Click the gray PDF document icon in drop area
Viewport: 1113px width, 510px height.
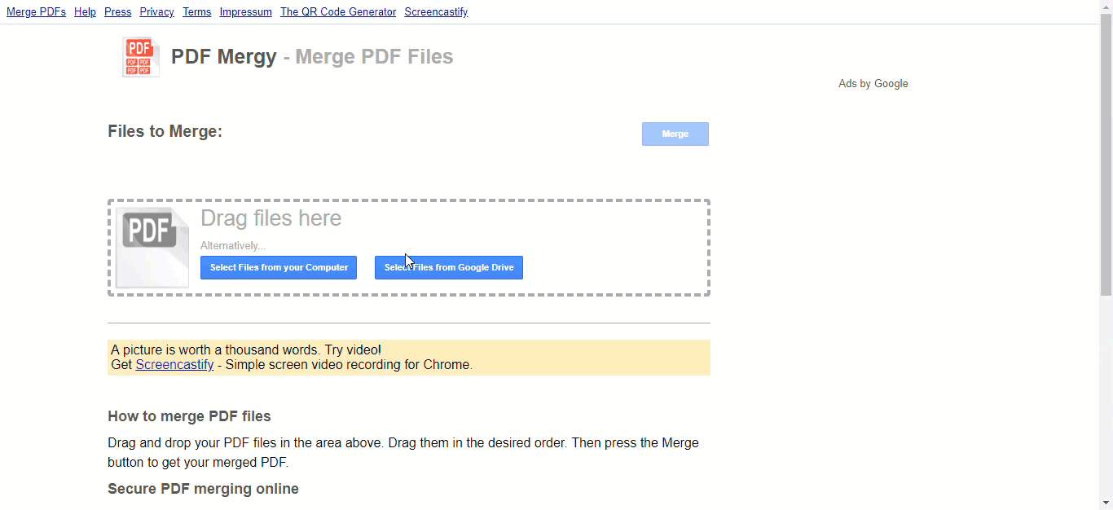click(152, 248)
